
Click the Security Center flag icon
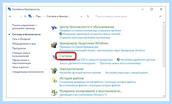(54, 28)
